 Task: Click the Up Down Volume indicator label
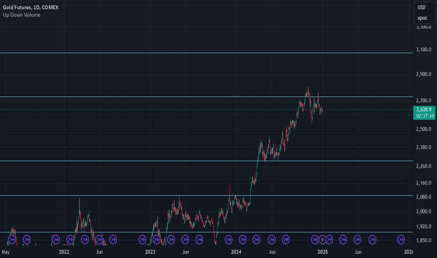point(22,15)
